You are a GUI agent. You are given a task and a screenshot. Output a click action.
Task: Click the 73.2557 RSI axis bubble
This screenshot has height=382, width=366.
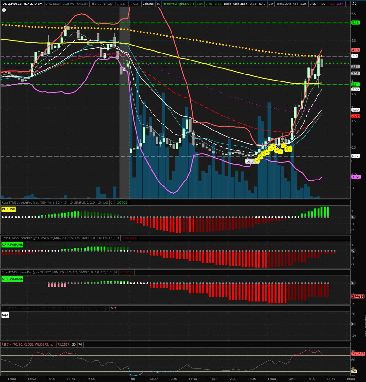point(358,354)
